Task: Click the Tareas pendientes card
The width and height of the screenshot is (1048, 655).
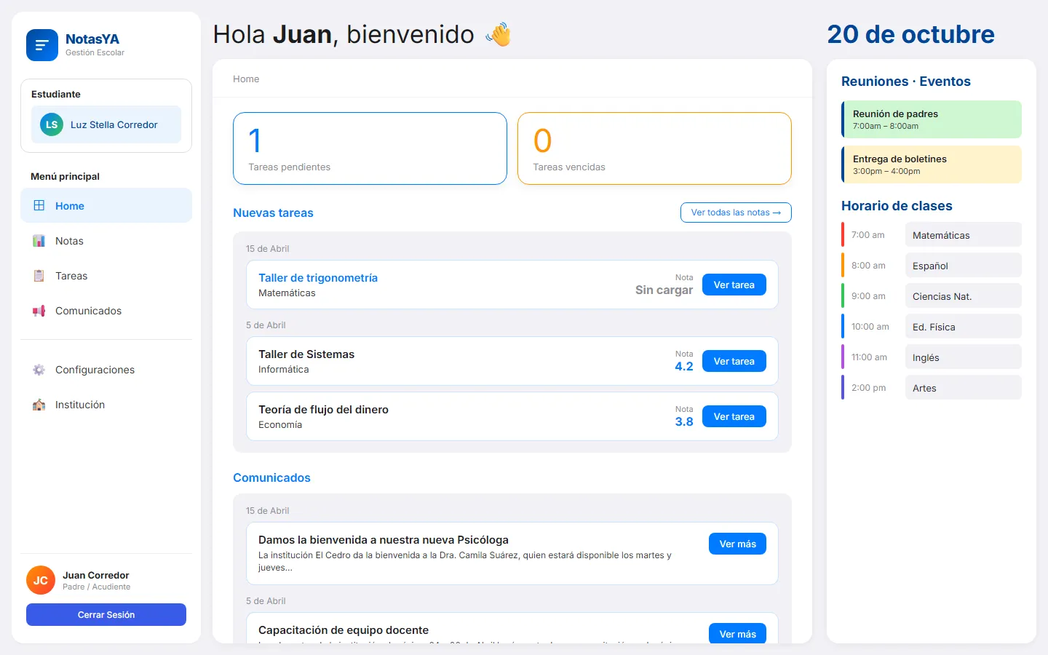Action: [370, 148]
